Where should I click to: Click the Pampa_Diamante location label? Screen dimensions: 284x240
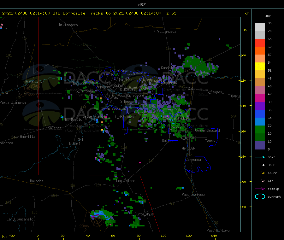point(13,102)
